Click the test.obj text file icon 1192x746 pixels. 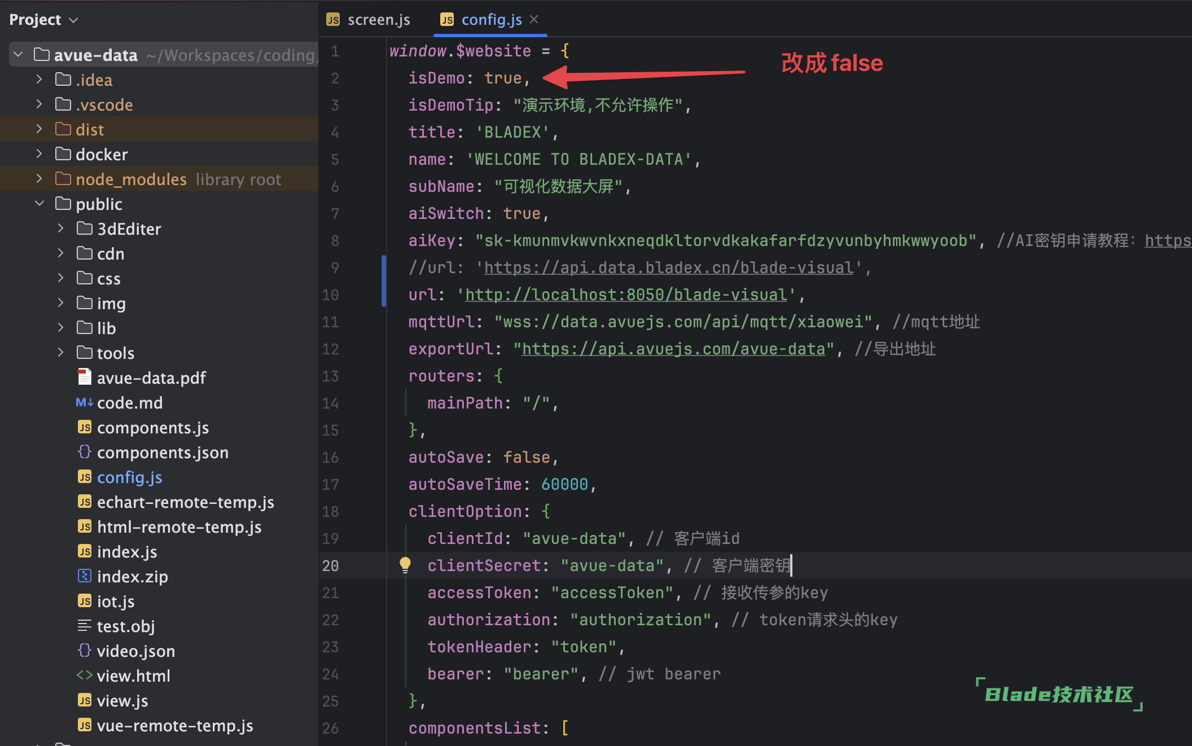click(84, 626)
